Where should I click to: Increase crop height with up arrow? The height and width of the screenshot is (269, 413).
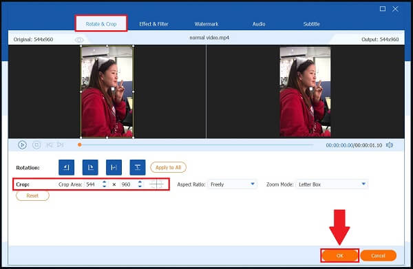[140, 182]
